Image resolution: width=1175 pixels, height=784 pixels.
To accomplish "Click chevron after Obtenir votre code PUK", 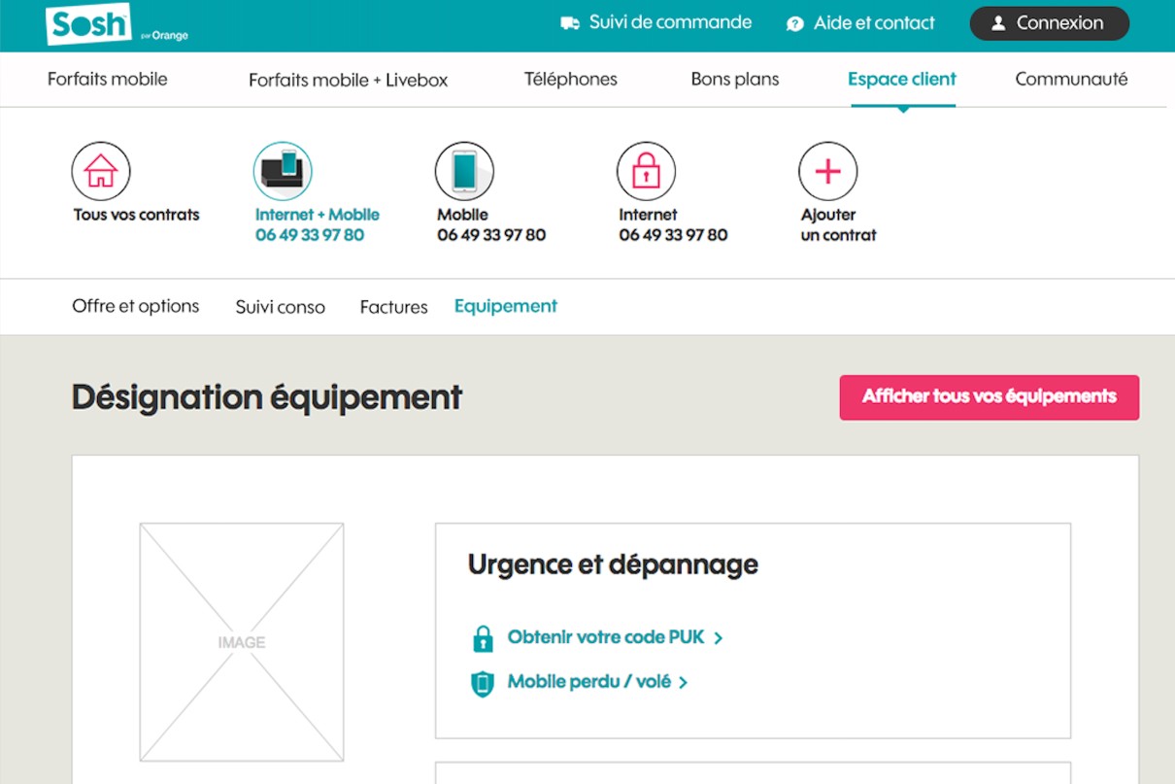I will click(x=719, y=638).
